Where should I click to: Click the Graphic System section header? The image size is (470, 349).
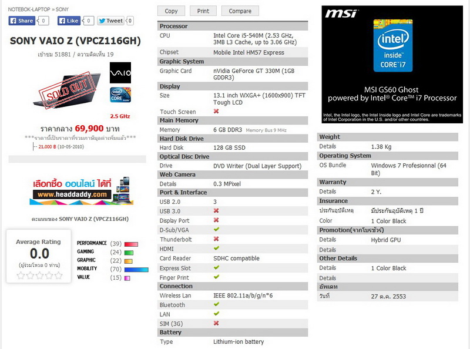[x=233, y=62]
